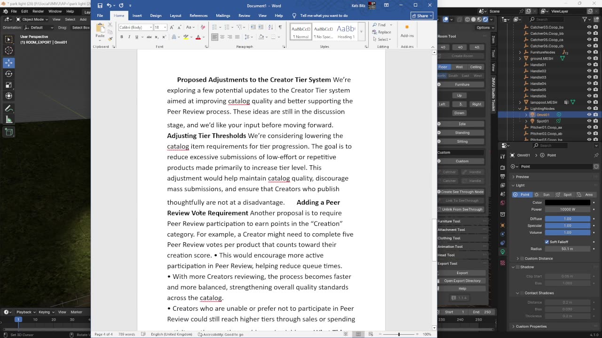Pin the Omni01 properties editor
Image resolution: width=602 pixels, height=338 pixels.
pos(596,155)
